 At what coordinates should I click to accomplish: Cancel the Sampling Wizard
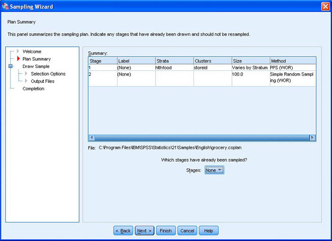tap(187, 231)
